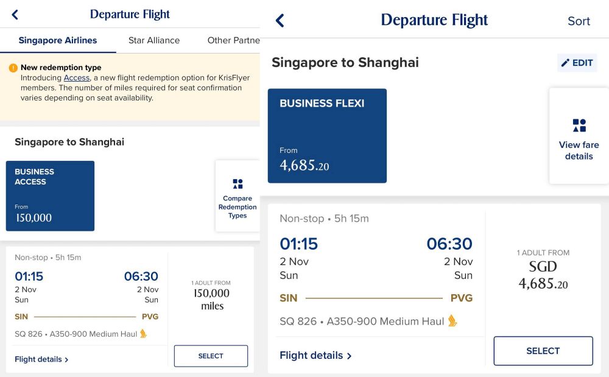Viewport: 609px width, 377px height.
Task: Open the Sort options
Action: 579,21
